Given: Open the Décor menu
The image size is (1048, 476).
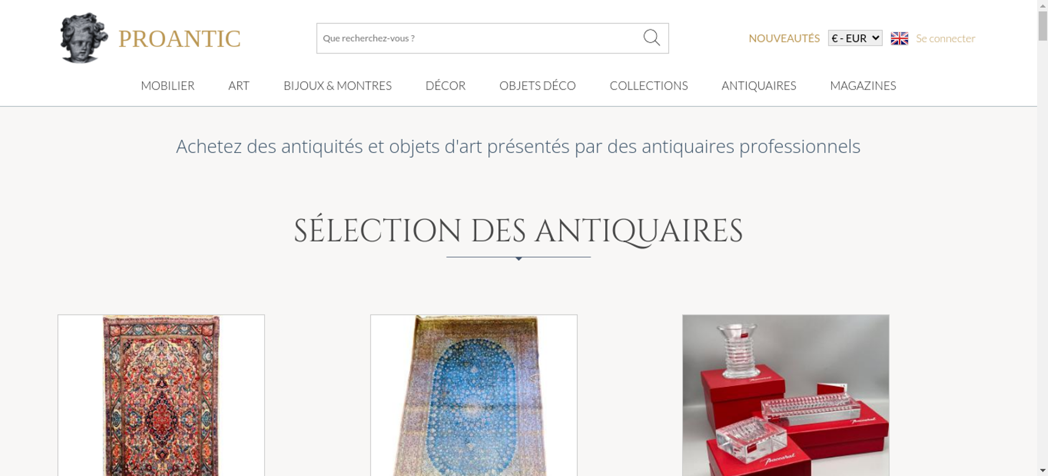Looking at the screenshot, I should click(x=445, y=85).
